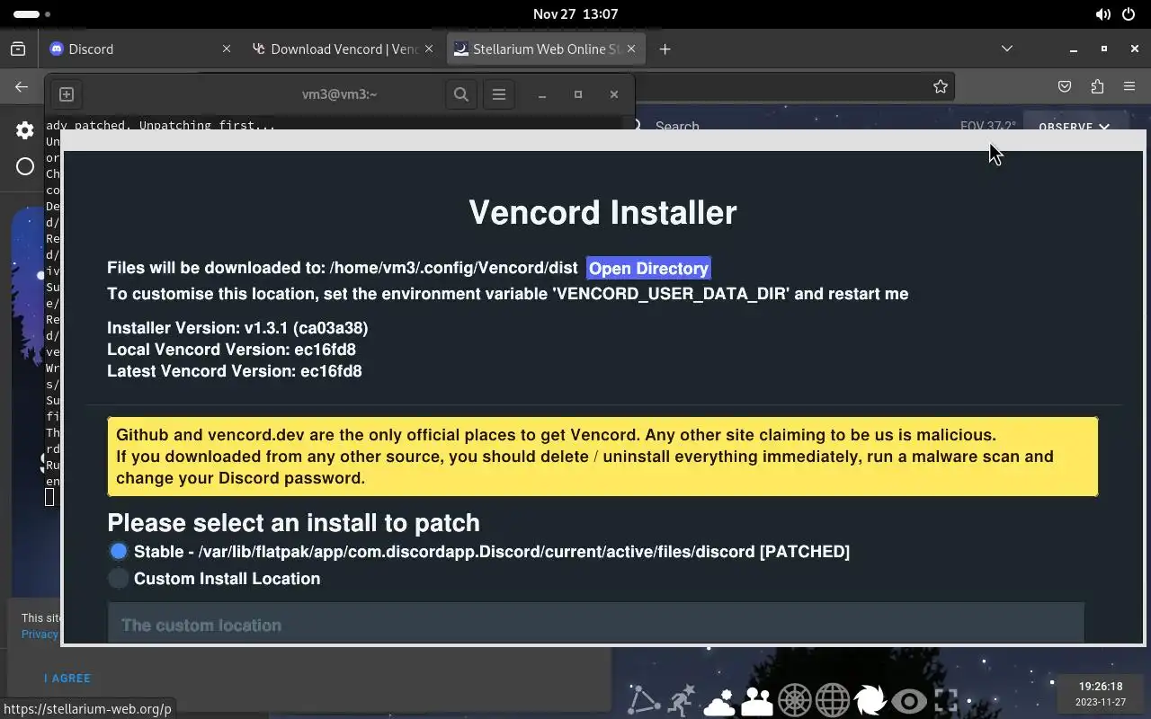Select the Custom Install Location radio button
This screenshot has width=1151, height=719.
pos(119,579)
